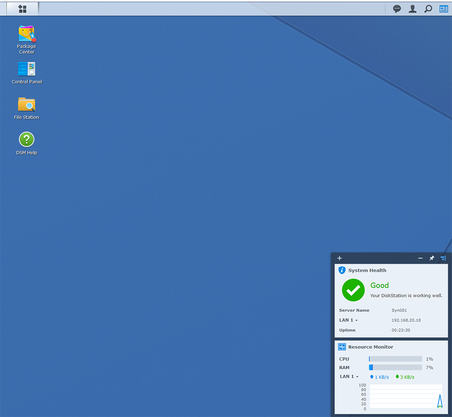This screenshot has height=417, width=452.
Task: Pin the widget panel open
Action: (x=431, y=258)
